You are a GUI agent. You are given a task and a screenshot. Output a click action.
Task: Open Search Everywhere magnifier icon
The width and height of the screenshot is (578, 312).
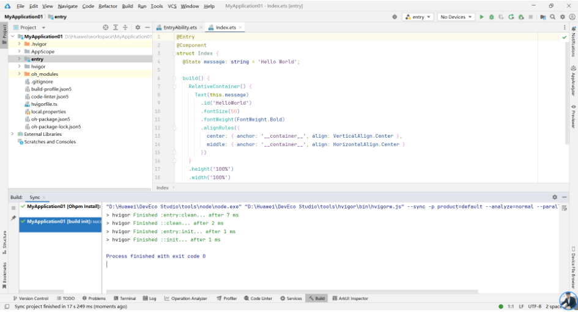pyautogui.click(x=552, y=17)
